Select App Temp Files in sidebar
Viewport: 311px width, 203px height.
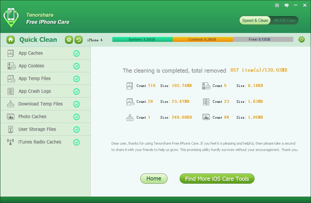tap(35, 79)
